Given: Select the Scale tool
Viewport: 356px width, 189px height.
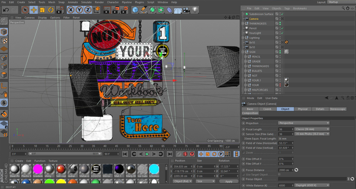Looking at the screenshot, I should coord(42,10).
